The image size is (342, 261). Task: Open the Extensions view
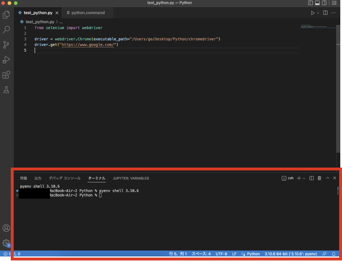6,75
